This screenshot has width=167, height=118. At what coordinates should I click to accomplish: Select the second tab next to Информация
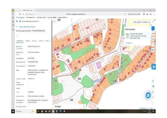pyautogui.click(x=28, y=41)
